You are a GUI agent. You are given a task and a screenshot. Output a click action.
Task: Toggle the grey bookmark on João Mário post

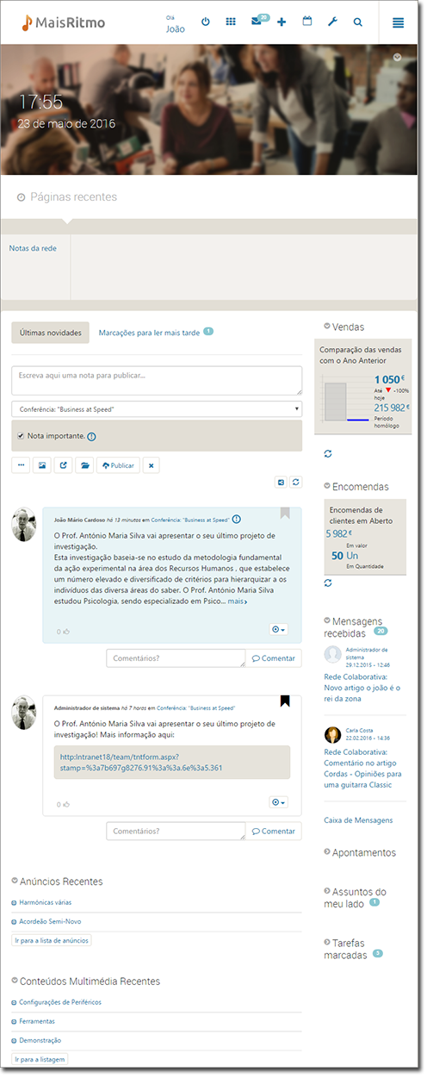click(x=285, y=514)
